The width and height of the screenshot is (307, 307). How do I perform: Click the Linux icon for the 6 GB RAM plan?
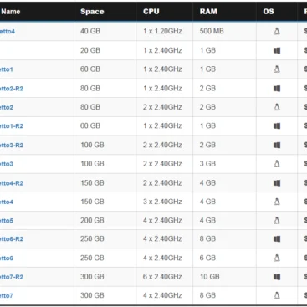point(277,258)
